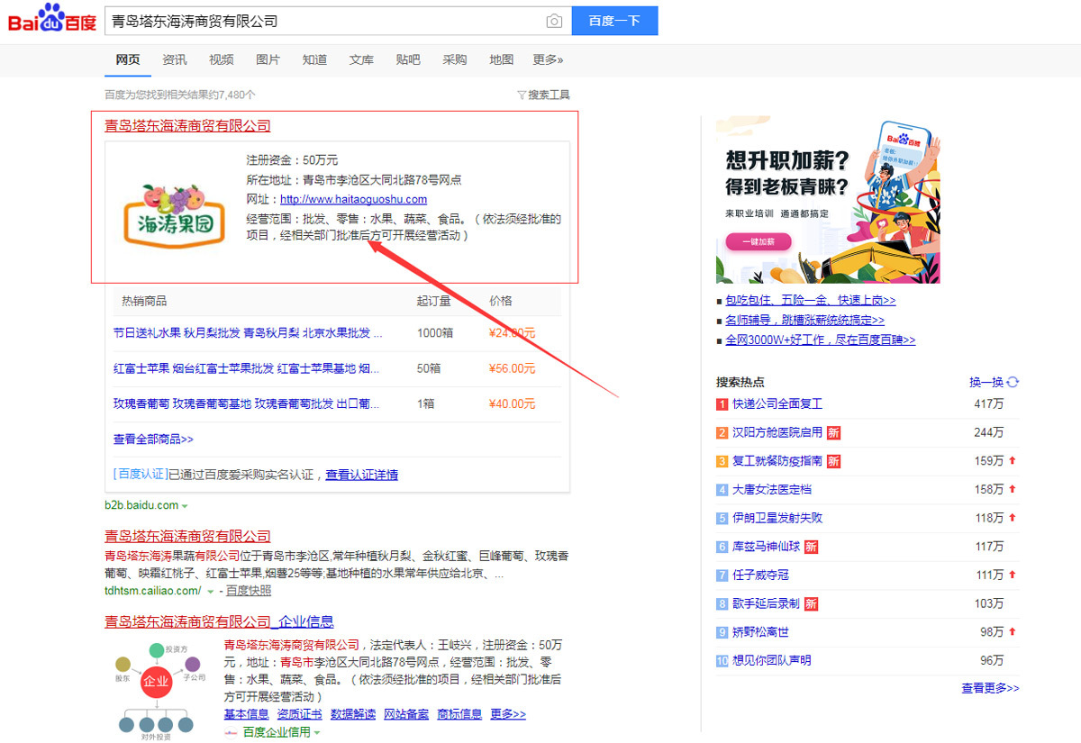Open first result title 青岛塔东海涛商贸有限公司
Viewport: 1081px width, 743px height.
point(187,126)
